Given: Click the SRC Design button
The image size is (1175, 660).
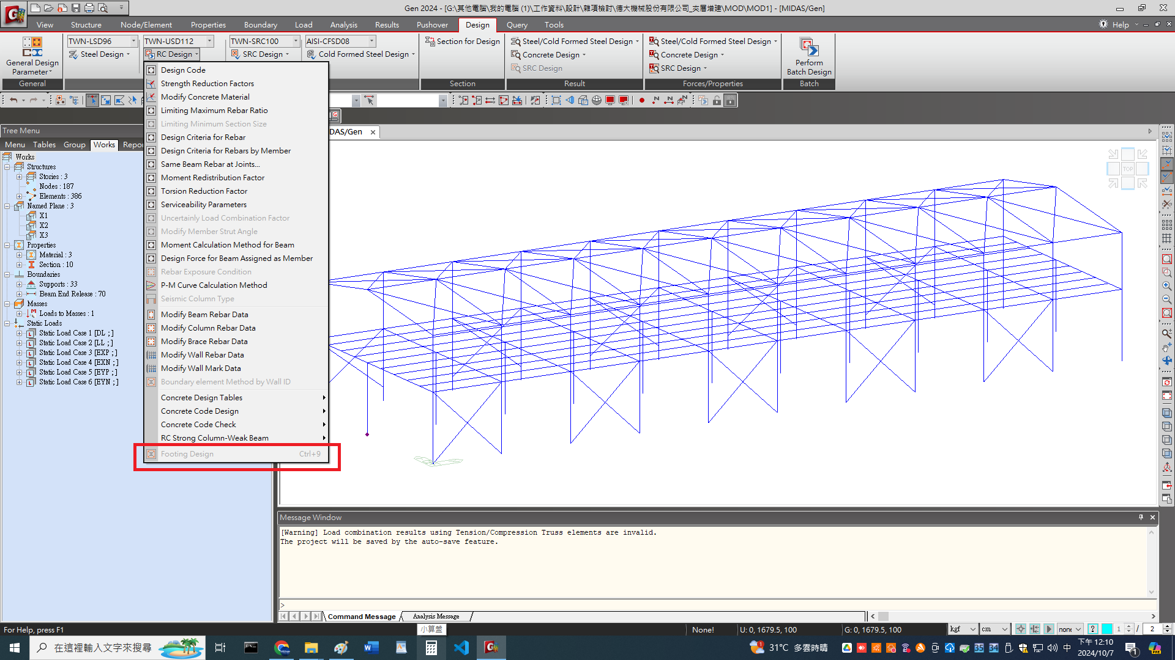Looking at the screenshot, I should click(x=259, y=54).
